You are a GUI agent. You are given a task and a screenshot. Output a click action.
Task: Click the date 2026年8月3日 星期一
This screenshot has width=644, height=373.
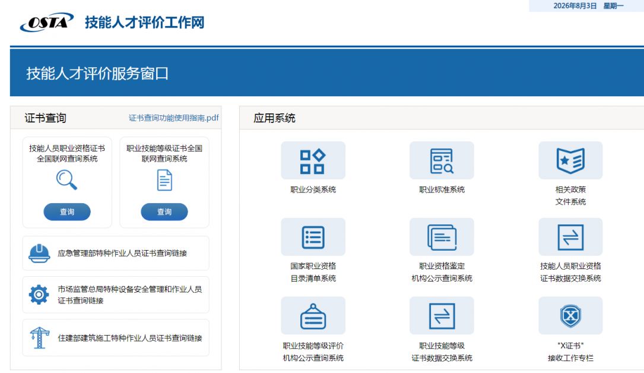coord(589,6)
